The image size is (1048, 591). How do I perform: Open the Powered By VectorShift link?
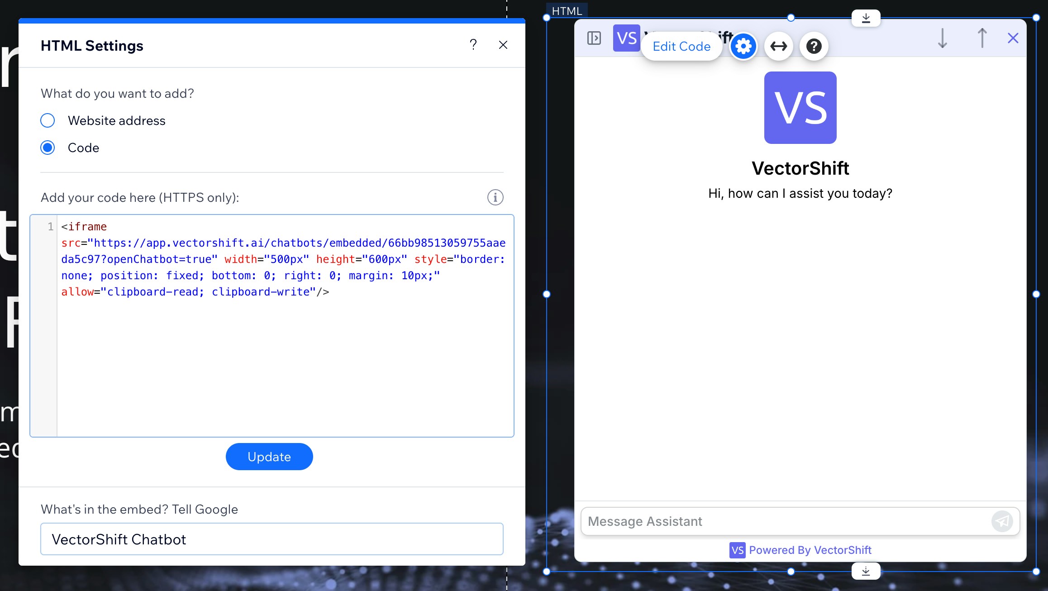[810, 550]
